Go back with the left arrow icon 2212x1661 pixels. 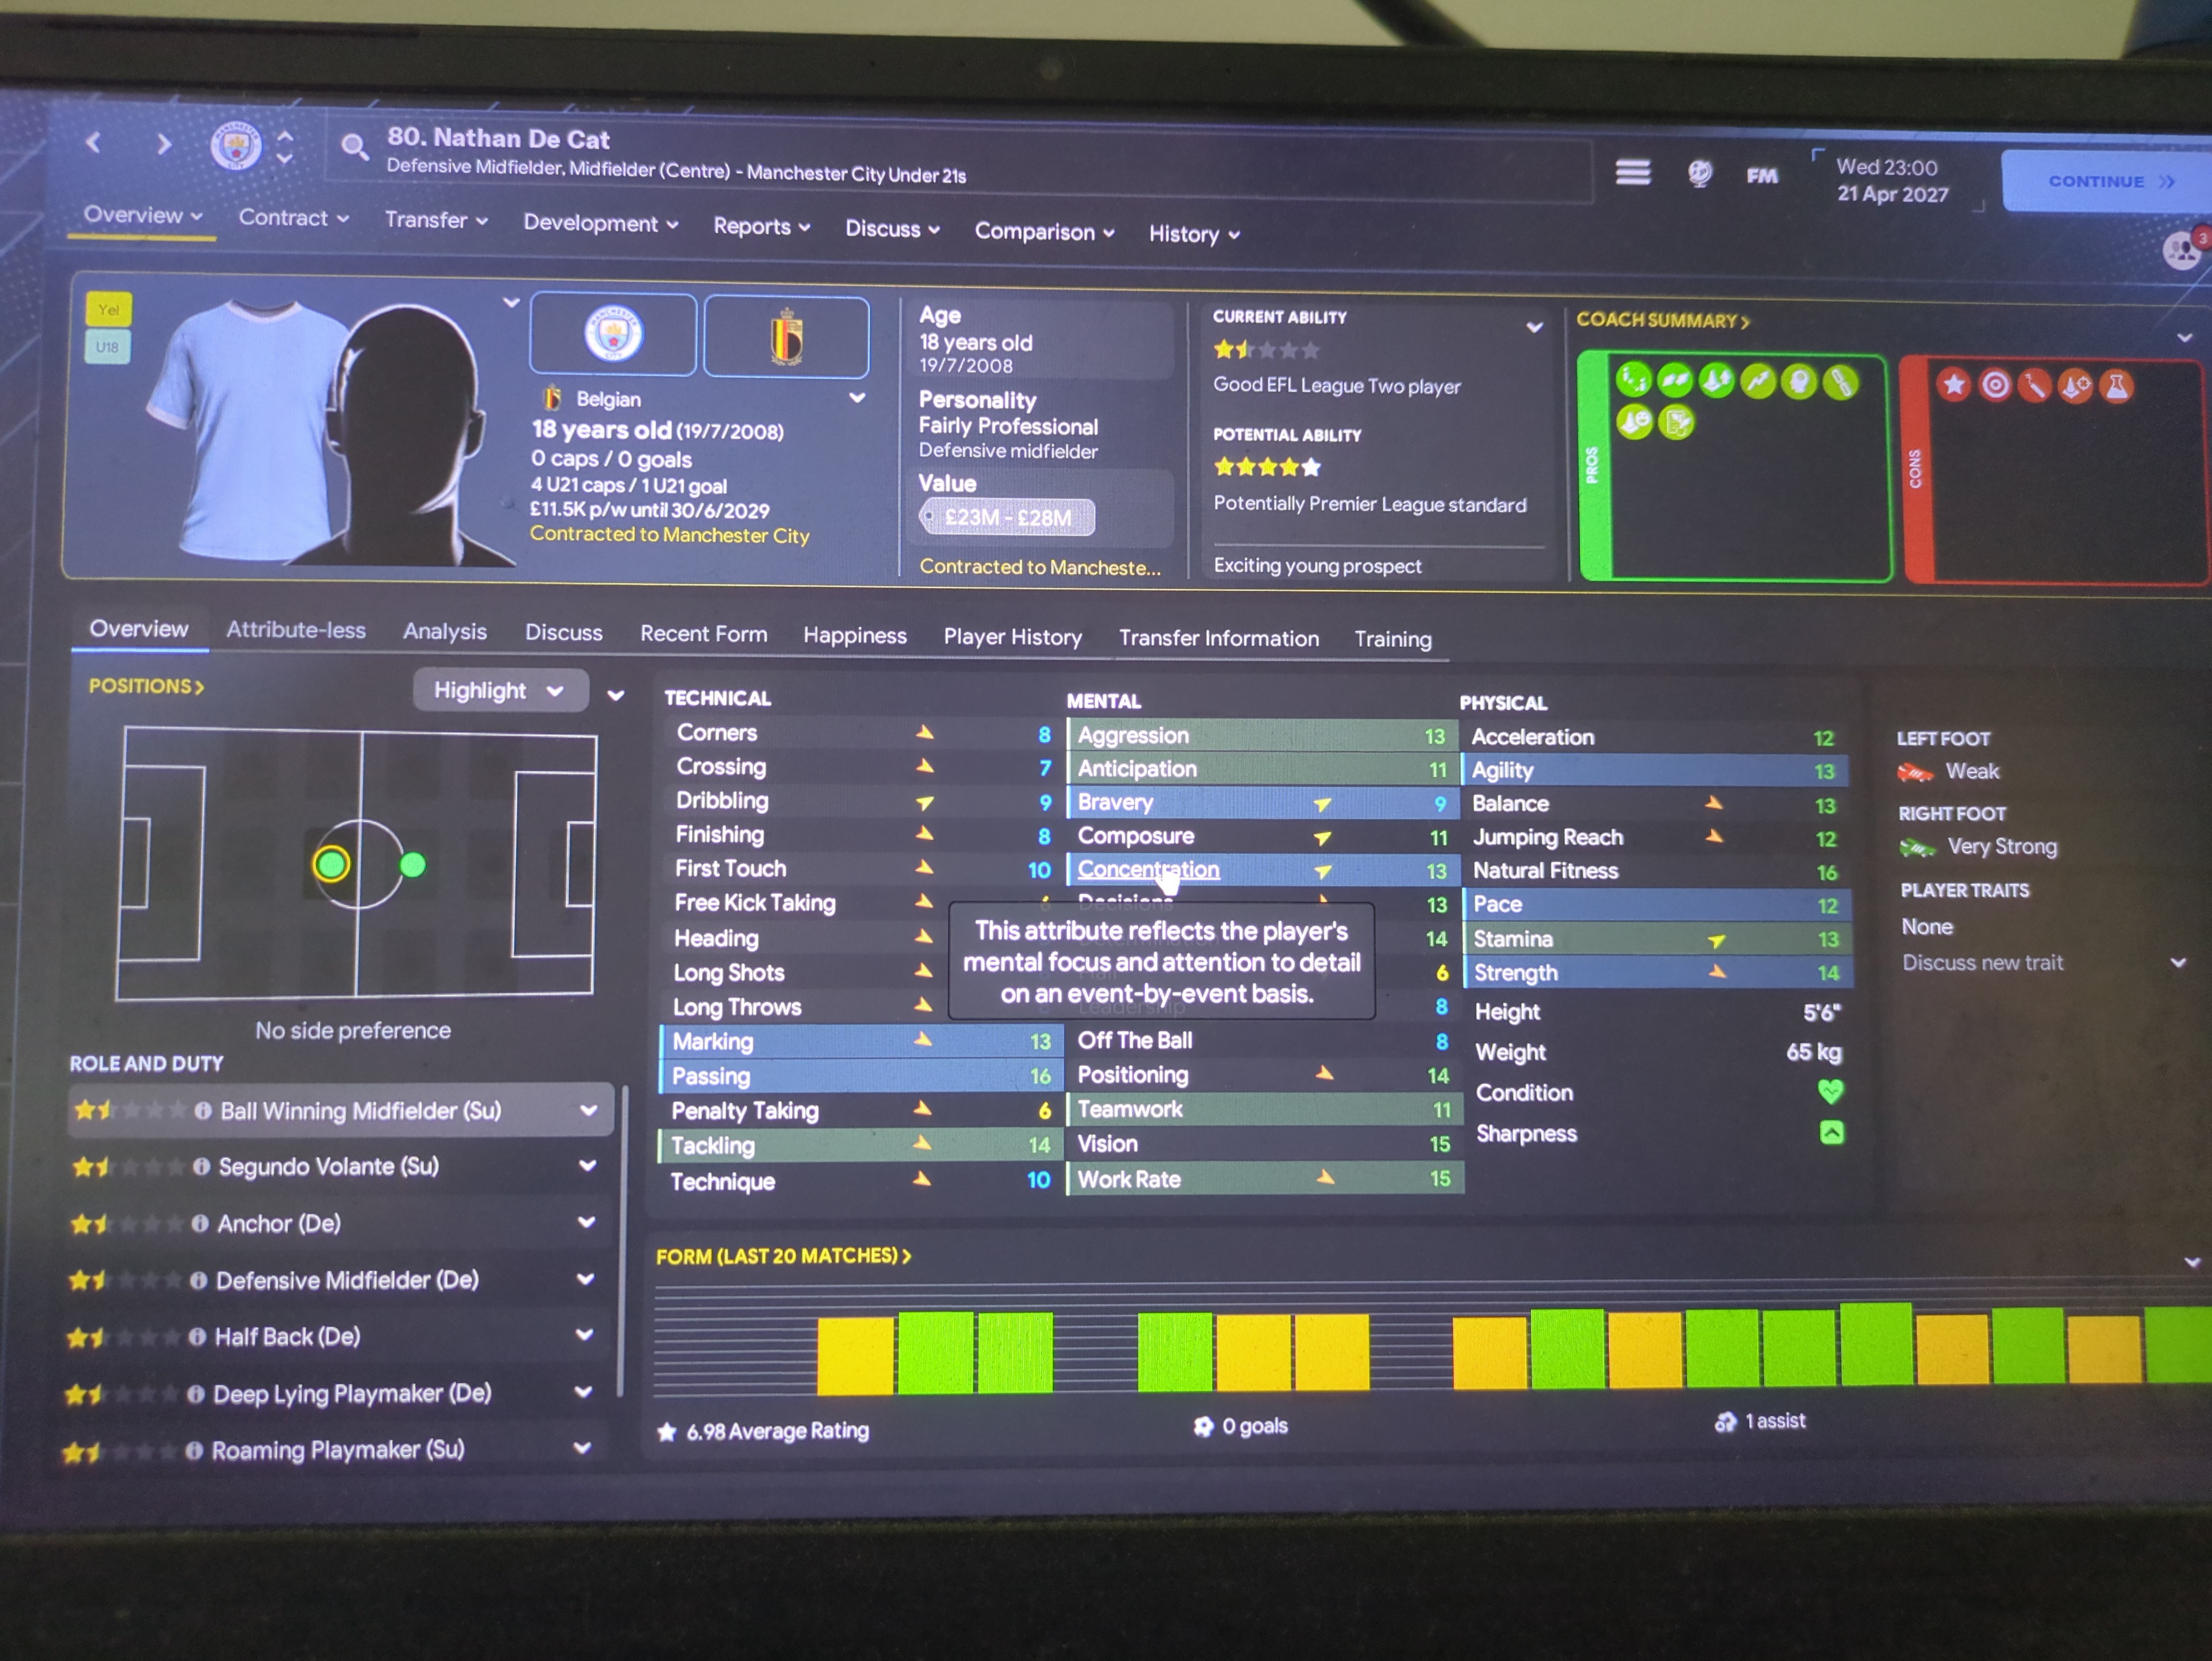click(x=94, y=142)
